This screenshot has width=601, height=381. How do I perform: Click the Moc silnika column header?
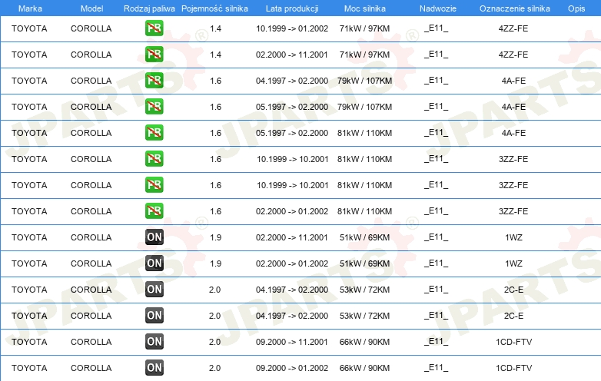[x=365, y=8]
